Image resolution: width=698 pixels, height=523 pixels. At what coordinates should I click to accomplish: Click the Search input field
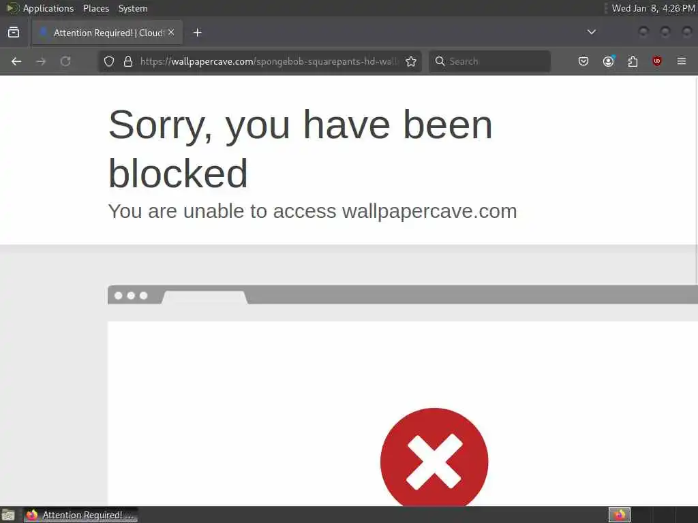(x=489, y=61)
